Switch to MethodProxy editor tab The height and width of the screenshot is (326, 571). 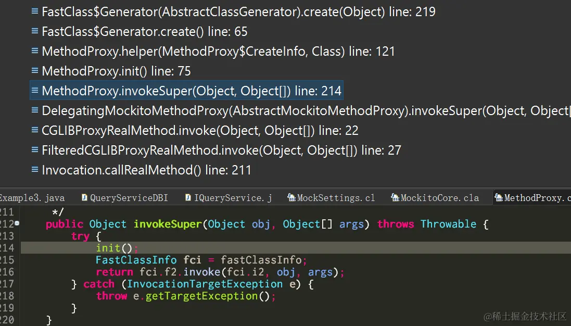click(x=532, y=198)
